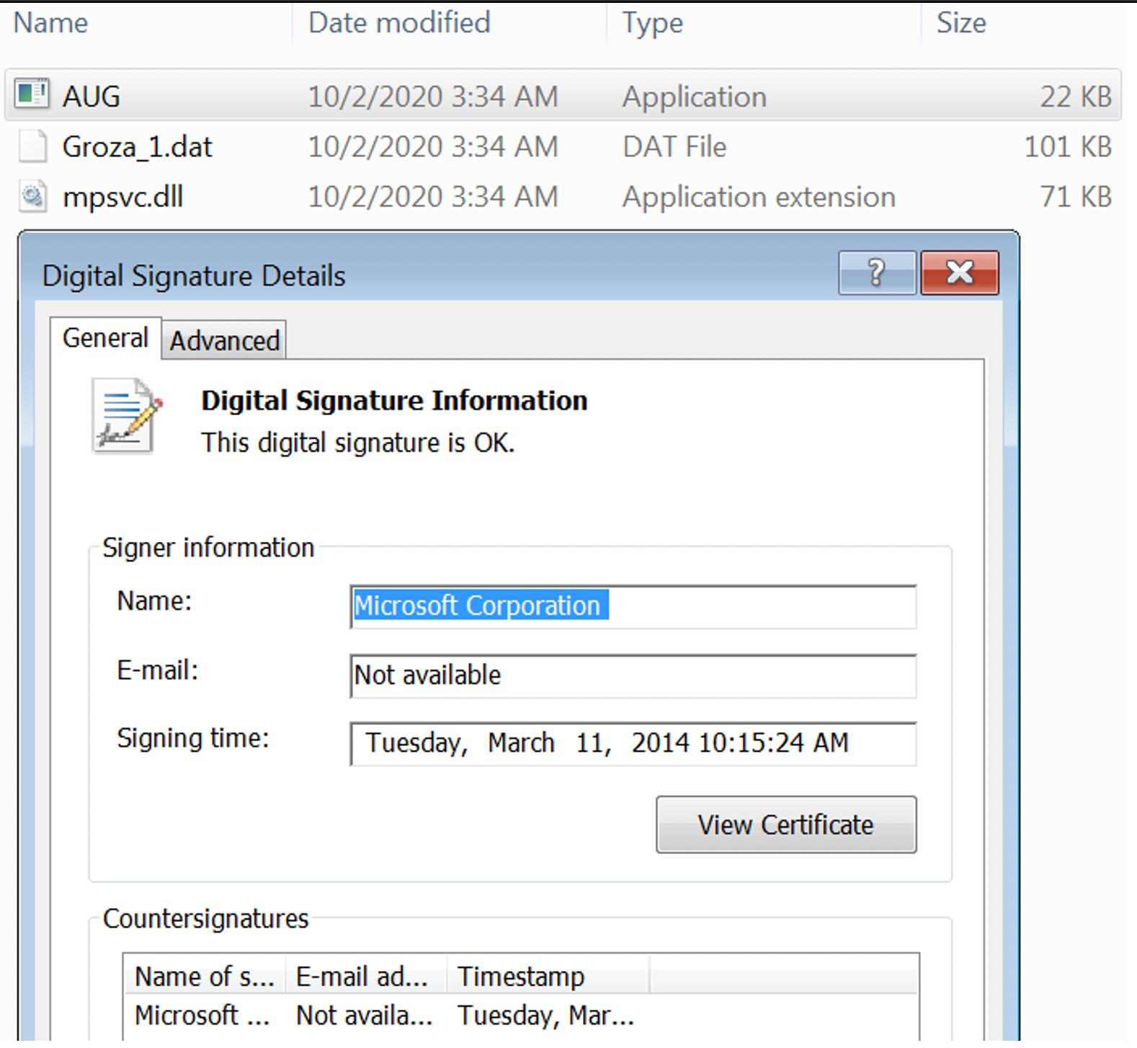Click the AUG row's modified date

coord(433,97)
